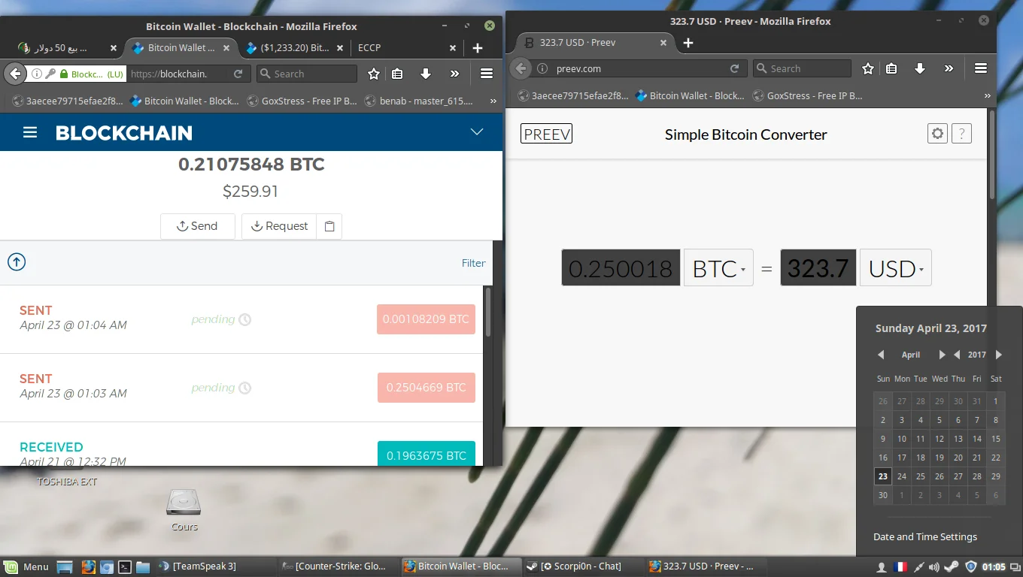The image size is (1023, 577).
Task: Open Date and Time Settings
Action: pyautogui.click(x=924, y=536)
